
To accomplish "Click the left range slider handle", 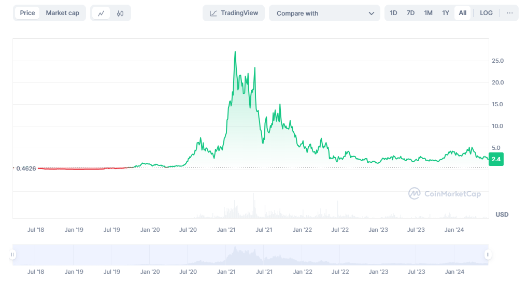I will 13,255.
